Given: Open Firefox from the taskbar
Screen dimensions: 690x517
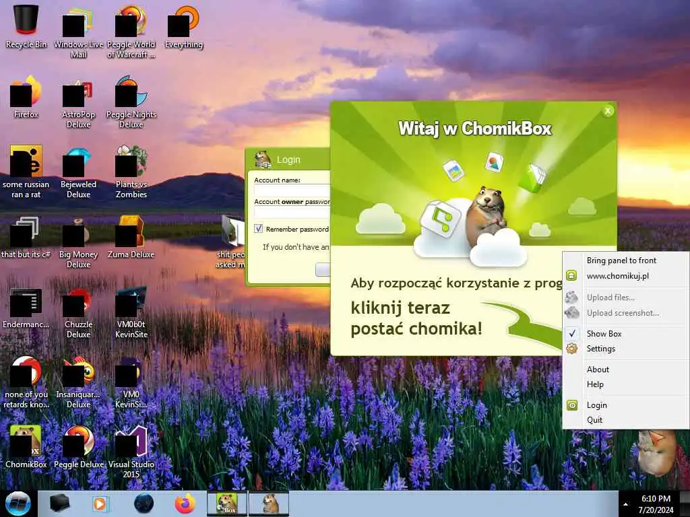Looking at the screenshot, I should (185, 504).
